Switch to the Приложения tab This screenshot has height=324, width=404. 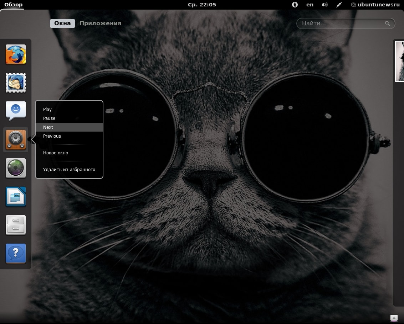click(x=100, y=23)
